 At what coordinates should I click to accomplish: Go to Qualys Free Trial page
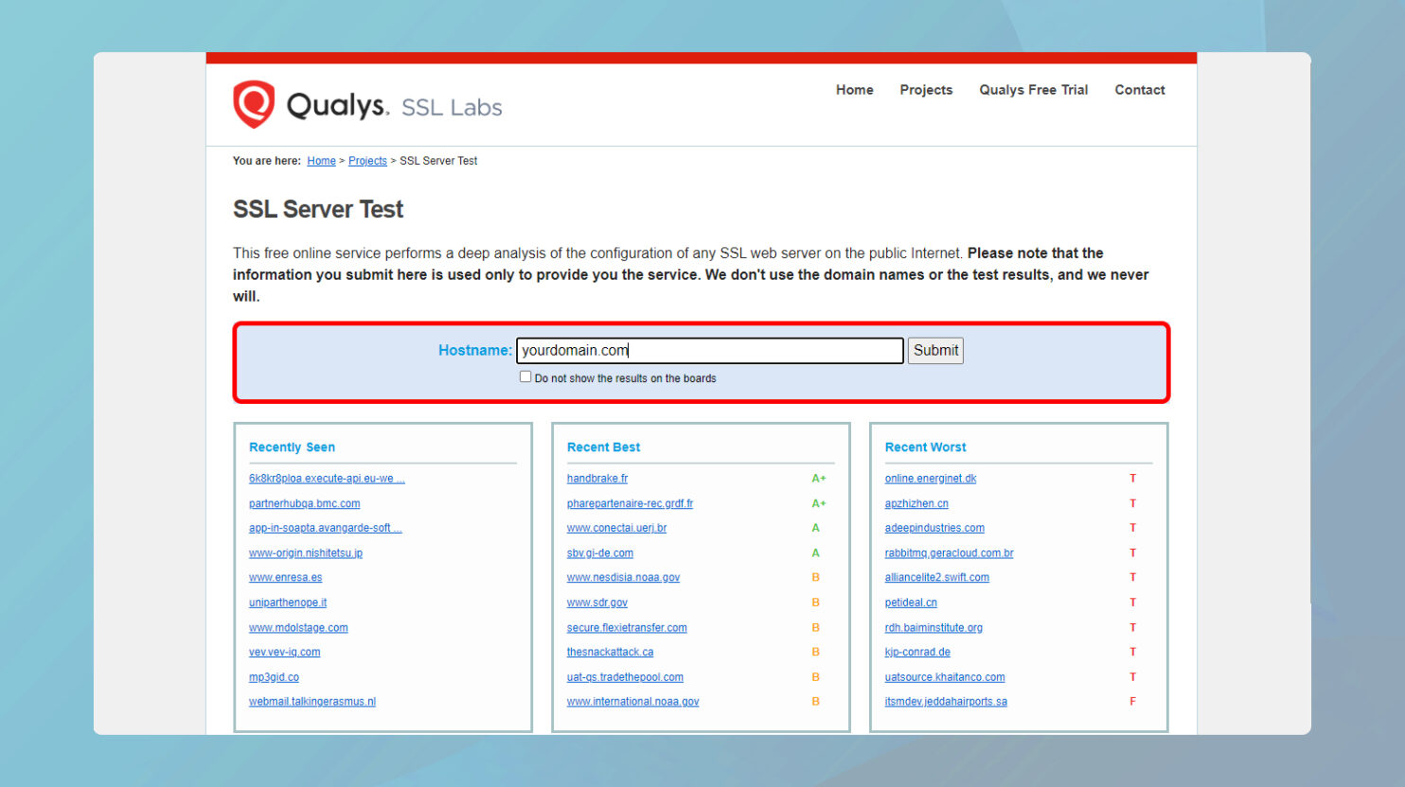tap(1033, 90)
